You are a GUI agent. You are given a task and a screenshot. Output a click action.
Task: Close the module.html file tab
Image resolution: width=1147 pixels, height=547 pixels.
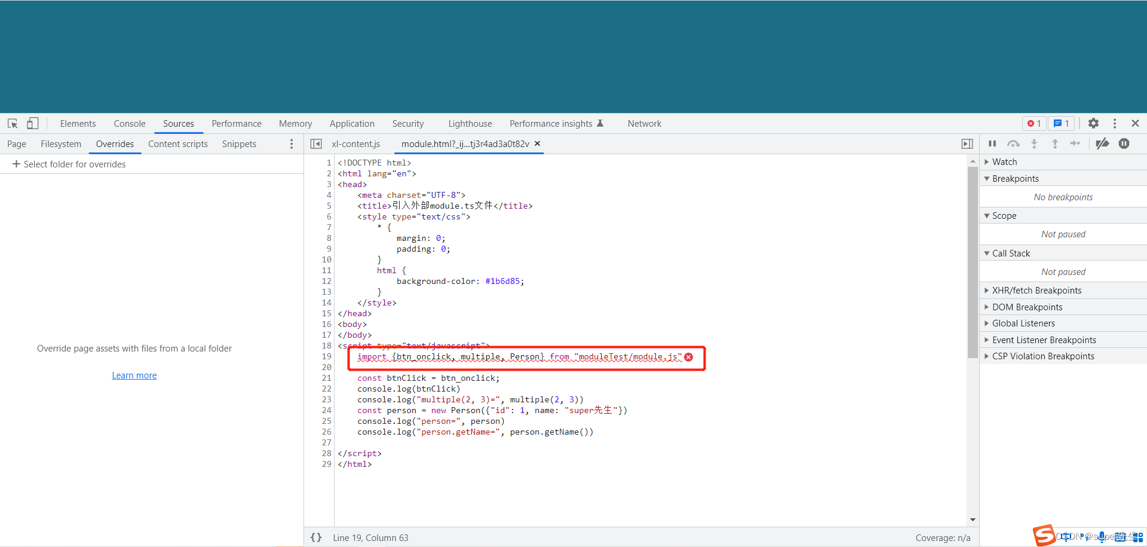[537, 143]
